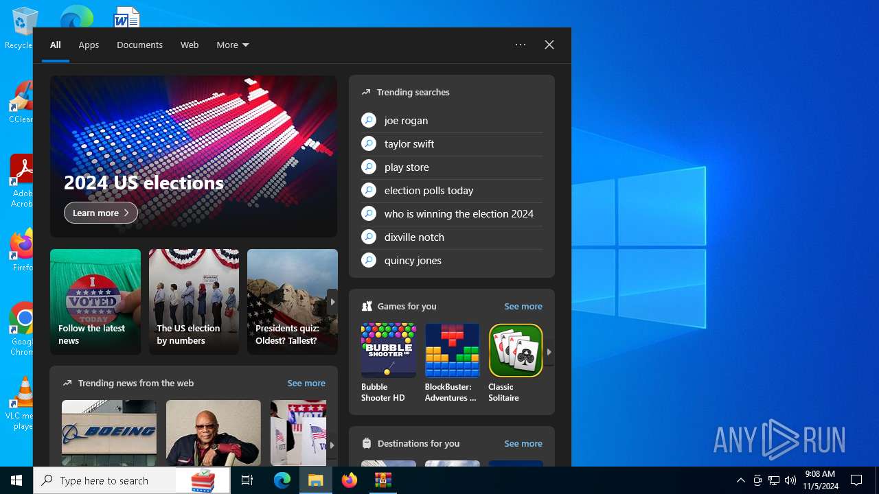The width and height of the screenshot is (879, 494).
Task: Switch to the Apps tab
Action: 89,45
